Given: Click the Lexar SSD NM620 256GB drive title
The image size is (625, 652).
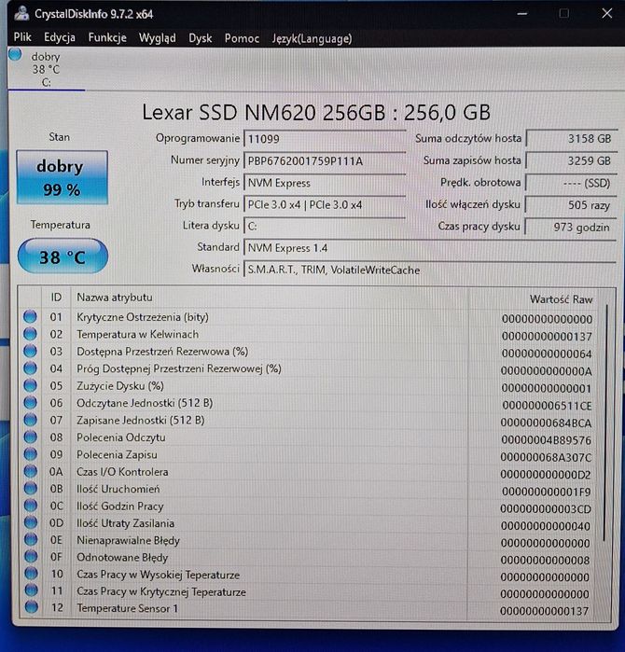Looking at the screenshot, I should pyautogui.click(x=316, y=112).
